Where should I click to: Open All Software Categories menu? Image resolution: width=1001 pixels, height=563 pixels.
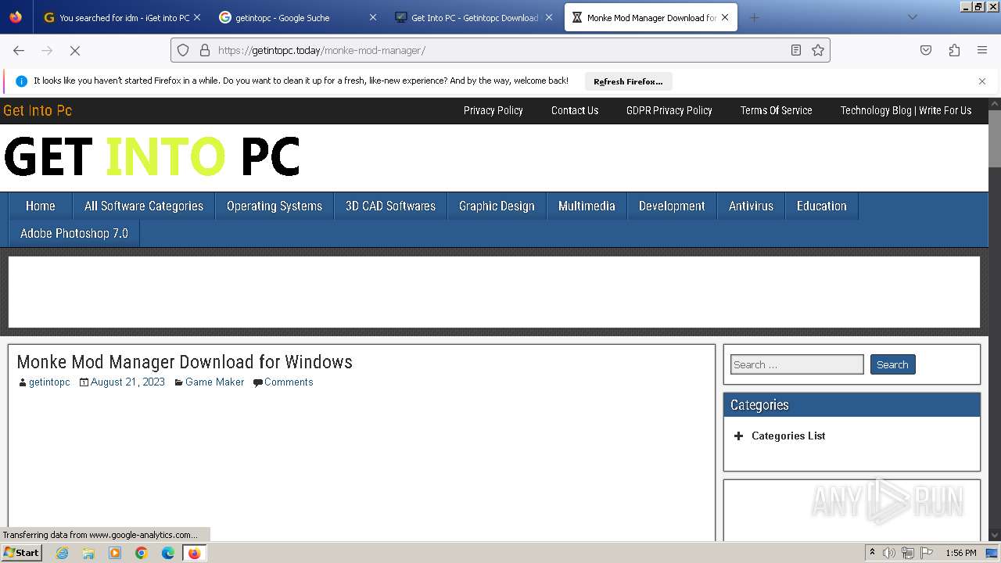pyautogui.click(x=144, y=206)
